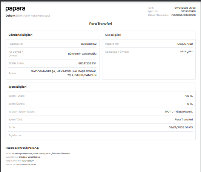
Task: Select İşlem Ücreti value 0 TL
Action: coord(190,104)
